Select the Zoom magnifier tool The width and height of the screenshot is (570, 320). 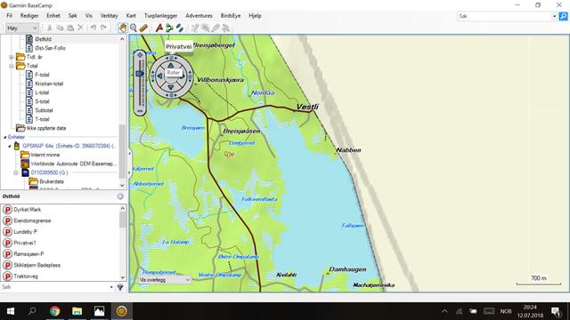[x=134, y=28]
